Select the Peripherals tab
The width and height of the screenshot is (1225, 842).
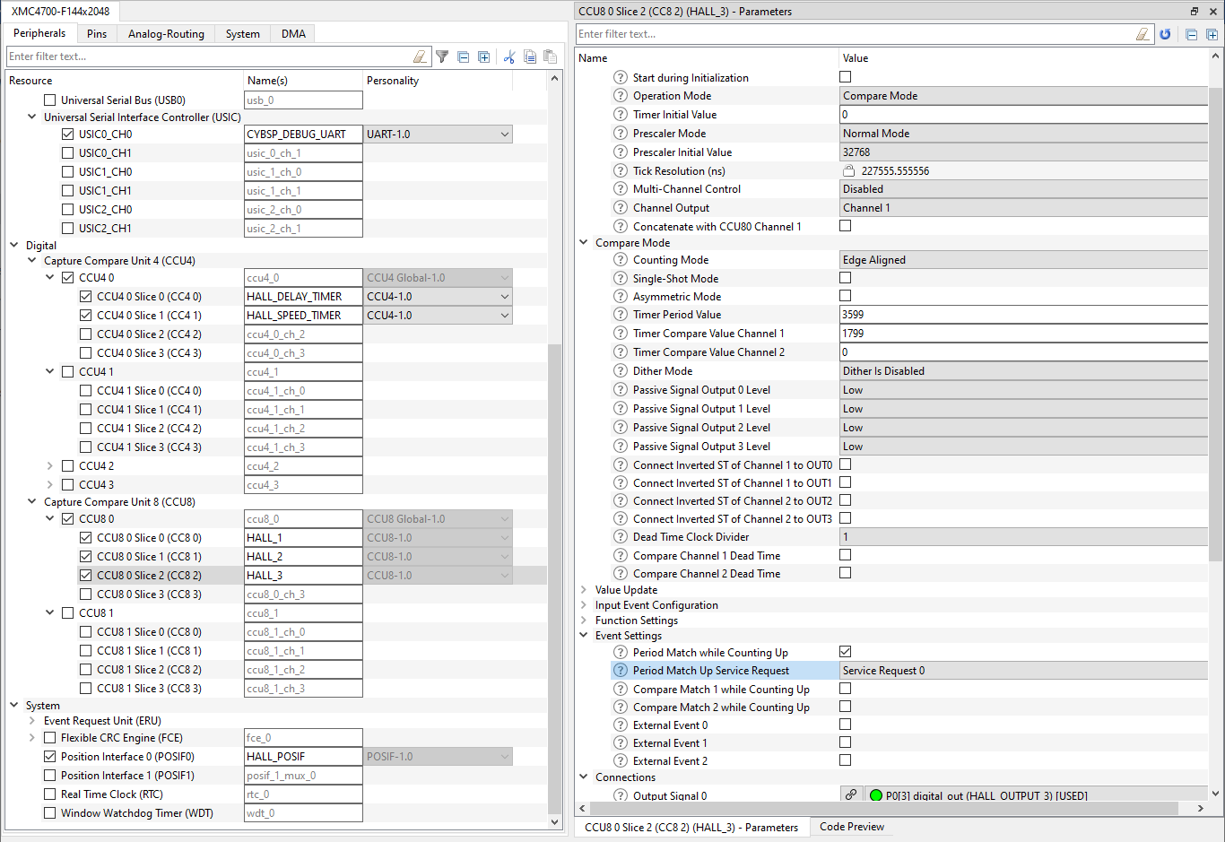pyautogui.click(x=39, y=33)
